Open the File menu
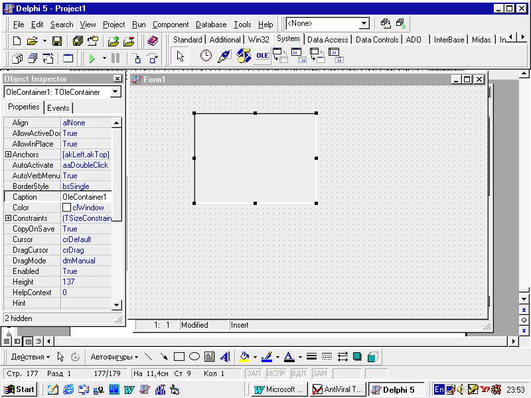Image resolution: width=531 pixels, height=398 pixels. point(19,25)
